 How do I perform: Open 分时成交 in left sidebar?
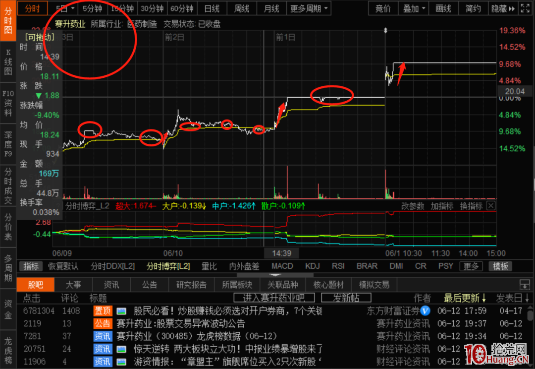pos(8,186)
